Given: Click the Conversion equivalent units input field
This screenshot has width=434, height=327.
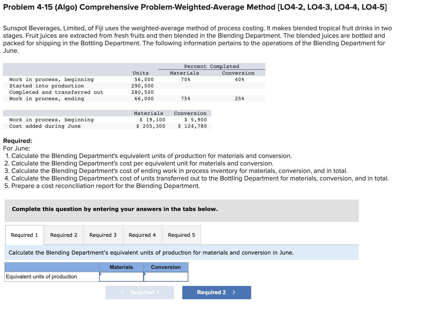Looking at the screenshot, I should coord(166,276).
